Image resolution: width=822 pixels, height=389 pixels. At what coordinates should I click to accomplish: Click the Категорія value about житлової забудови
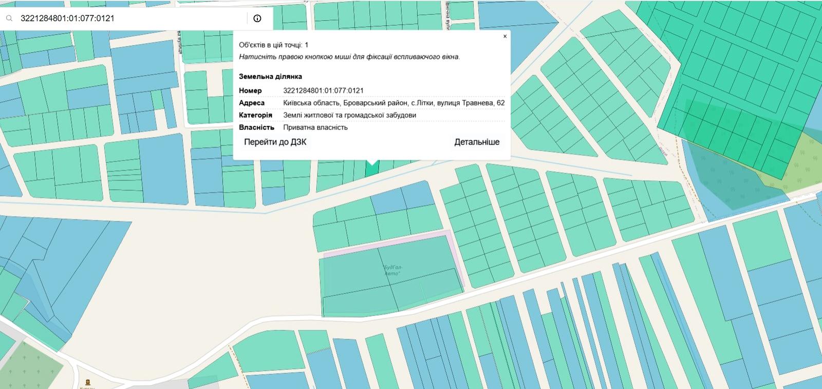349,116
